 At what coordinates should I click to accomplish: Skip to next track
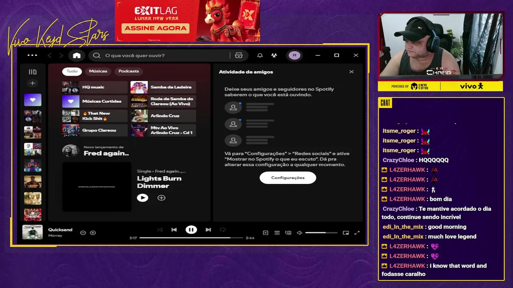[x=208, y=230]
